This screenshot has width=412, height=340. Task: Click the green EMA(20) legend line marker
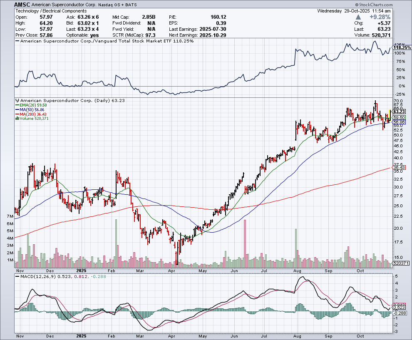click(16, 105)
